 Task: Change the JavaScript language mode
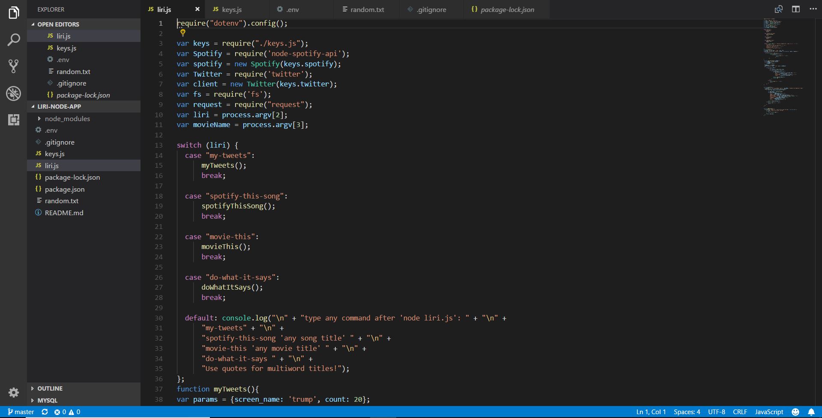coord(768,412)
